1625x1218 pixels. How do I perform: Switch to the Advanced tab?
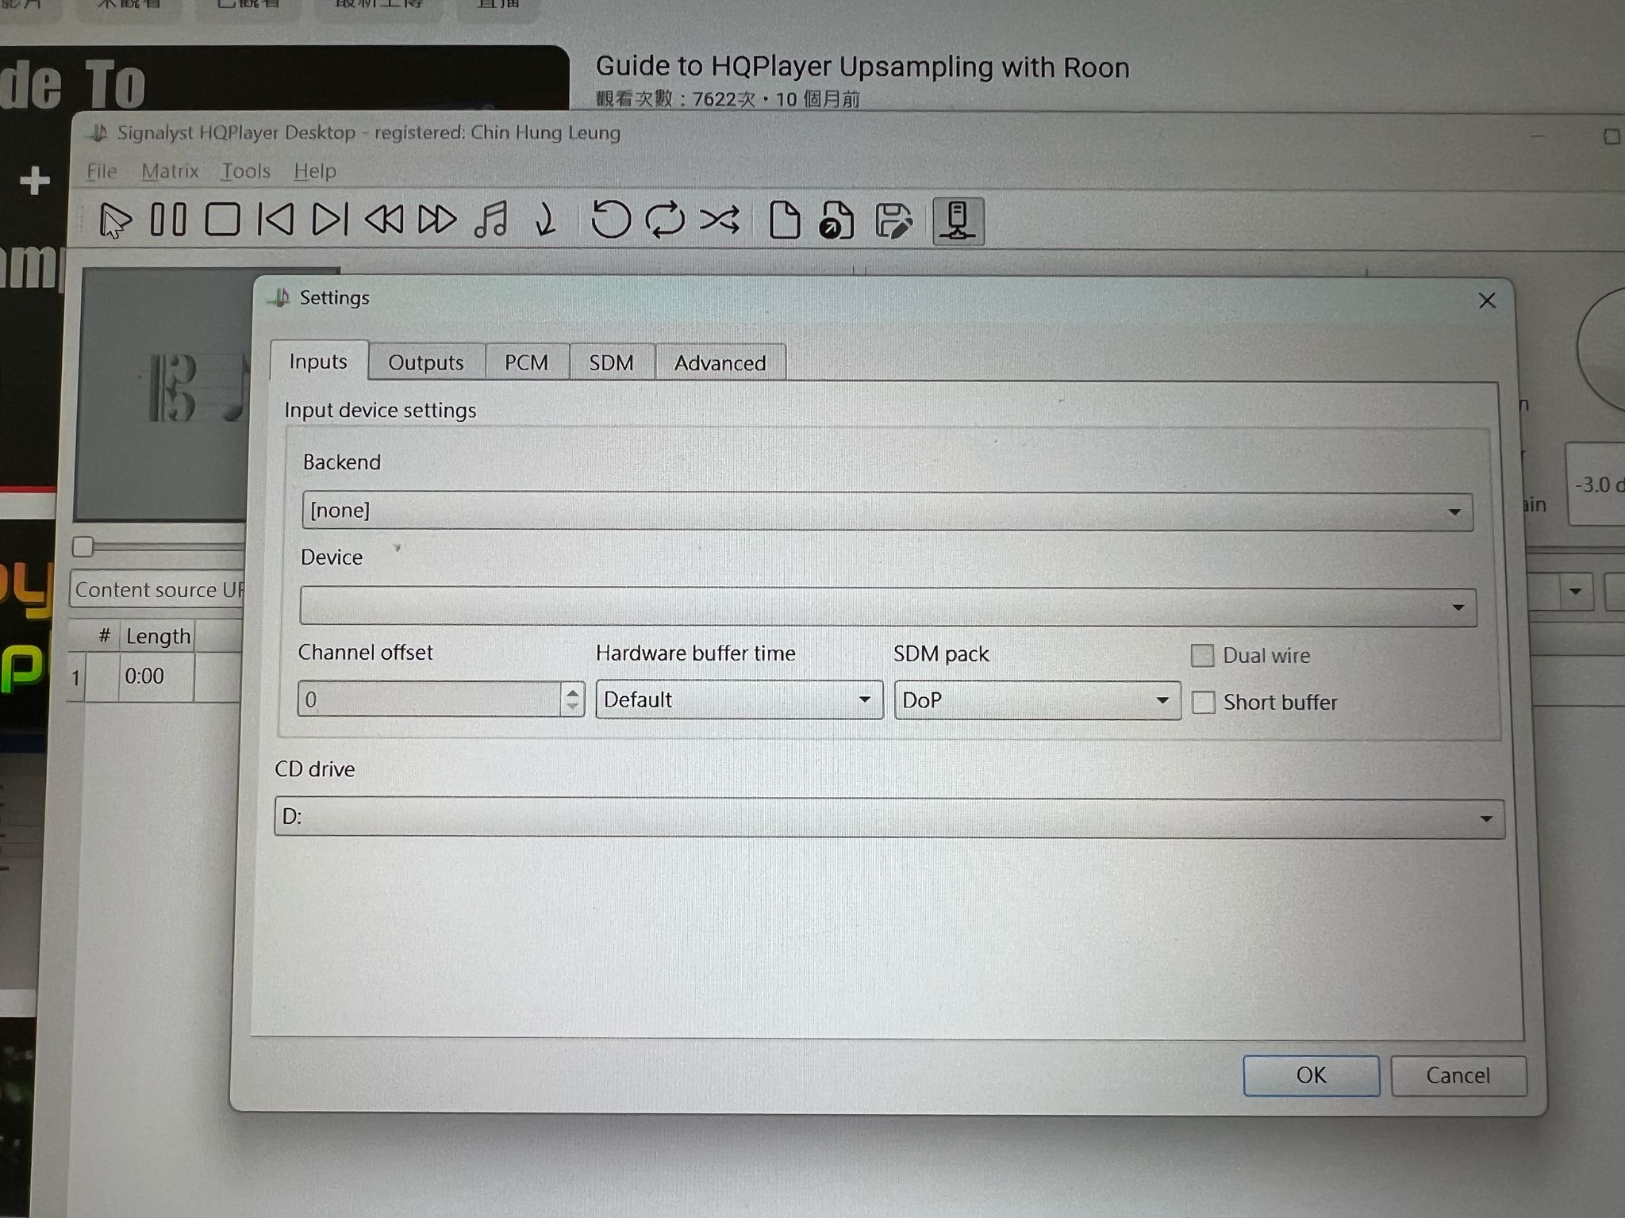click(720, 362)
